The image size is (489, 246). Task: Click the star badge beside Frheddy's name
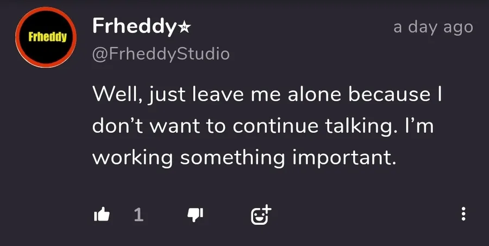185,26
